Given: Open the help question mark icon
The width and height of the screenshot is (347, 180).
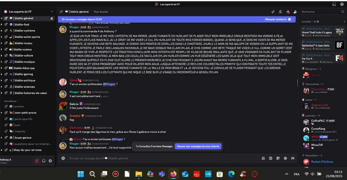Looking at the screenshot, I should (342, 4).
